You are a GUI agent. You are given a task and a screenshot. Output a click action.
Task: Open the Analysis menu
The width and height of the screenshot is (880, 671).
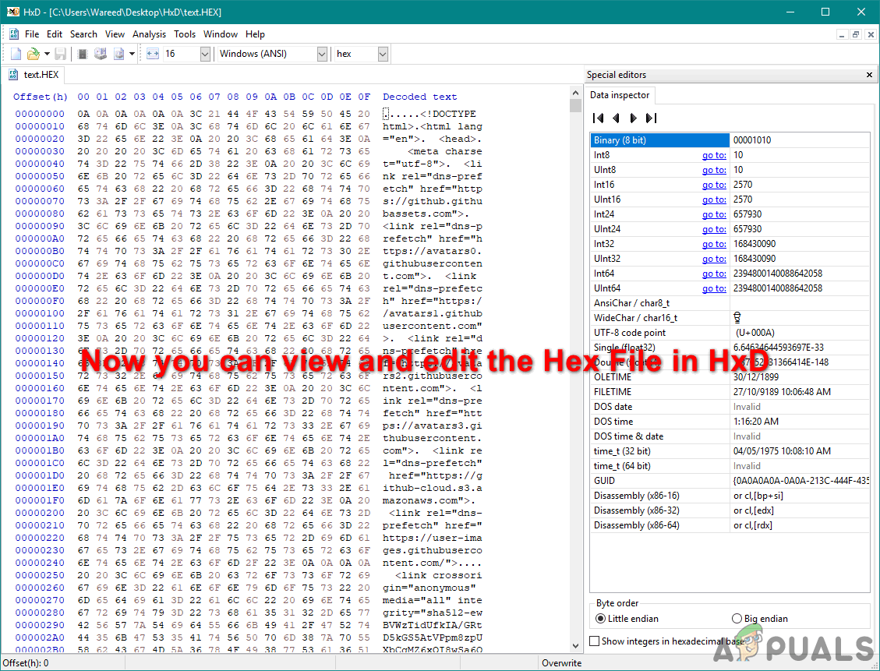click(149, 34)
